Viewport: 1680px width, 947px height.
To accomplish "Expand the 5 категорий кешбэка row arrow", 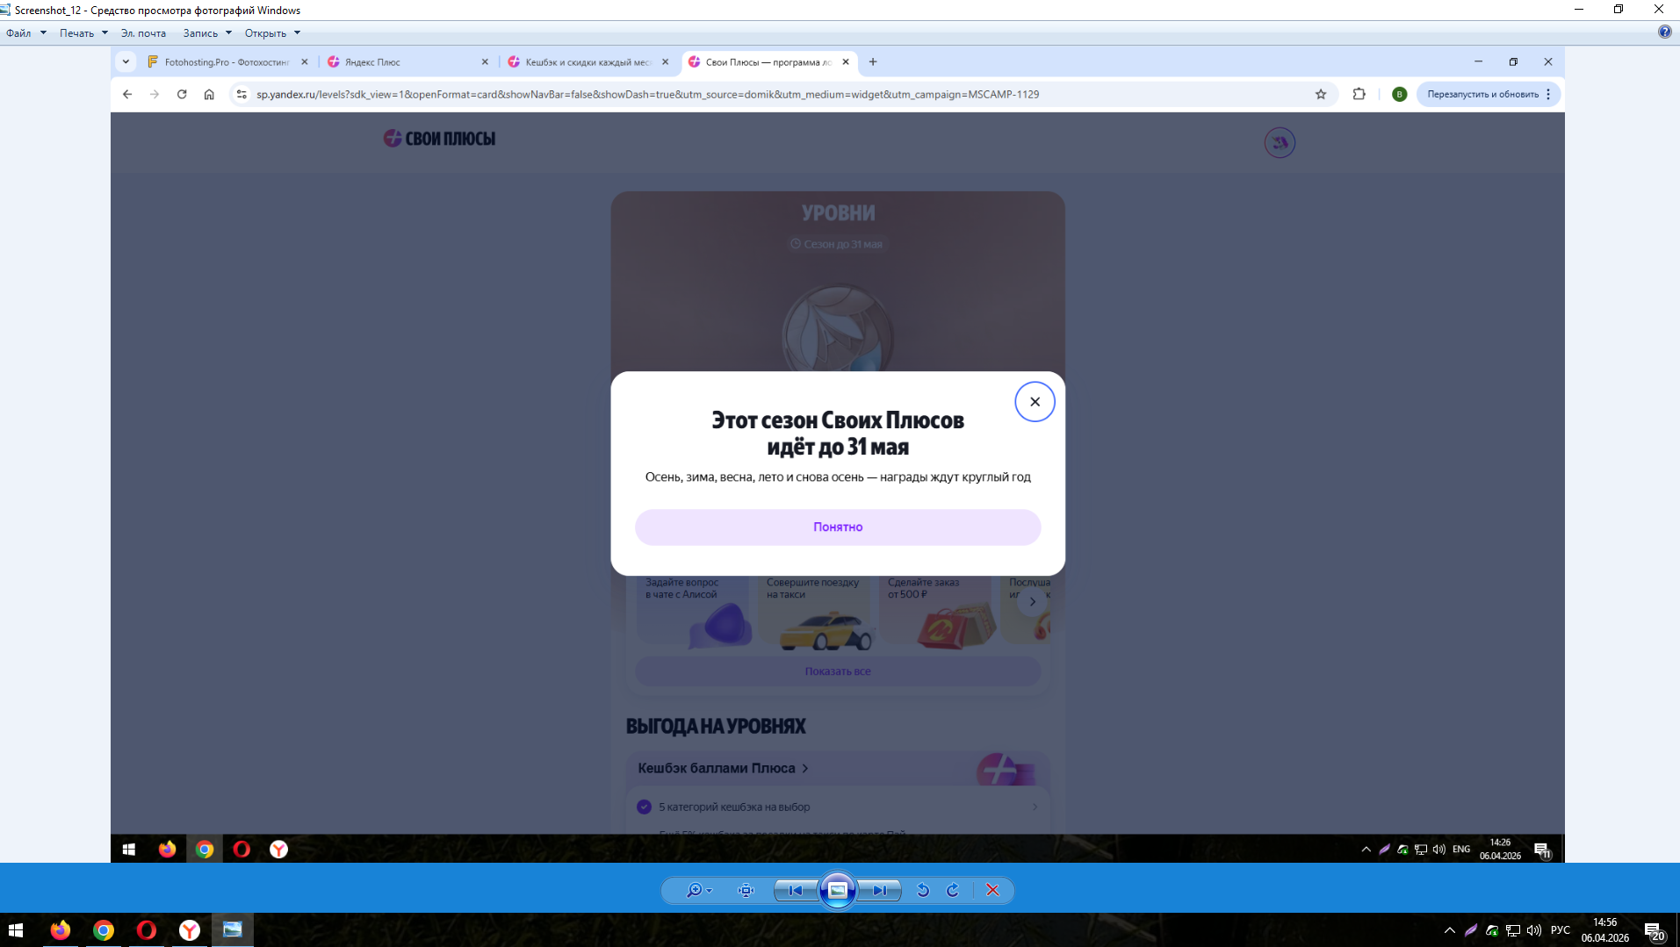I will [1035, 807].
